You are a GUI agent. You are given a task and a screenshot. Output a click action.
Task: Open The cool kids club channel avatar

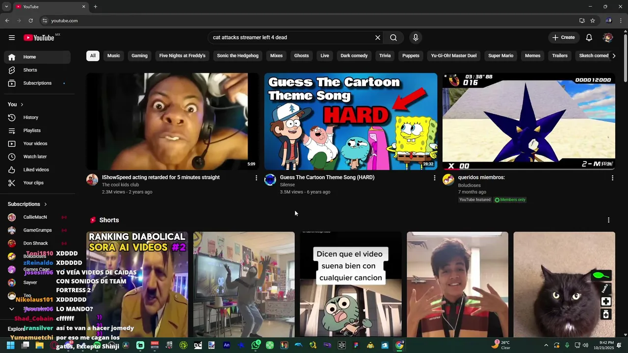point(92,179)
